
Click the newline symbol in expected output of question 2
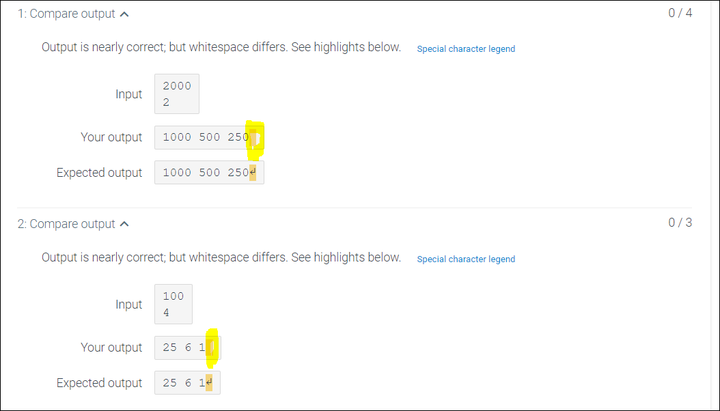(210, 382)
